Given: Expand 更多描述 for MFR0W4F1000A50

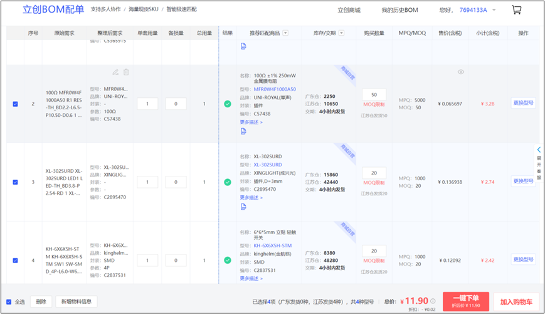Looking at the screenshot, I should click(x=251, y=122).
